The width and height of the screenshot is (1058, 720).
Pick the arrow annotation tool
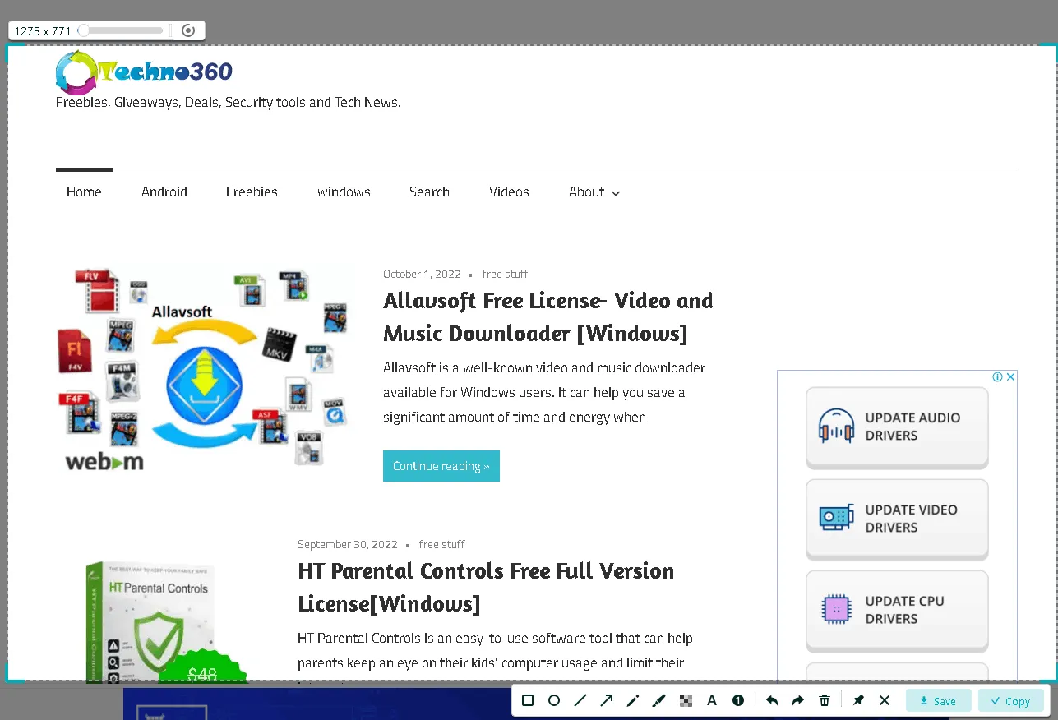coord(607,700)
